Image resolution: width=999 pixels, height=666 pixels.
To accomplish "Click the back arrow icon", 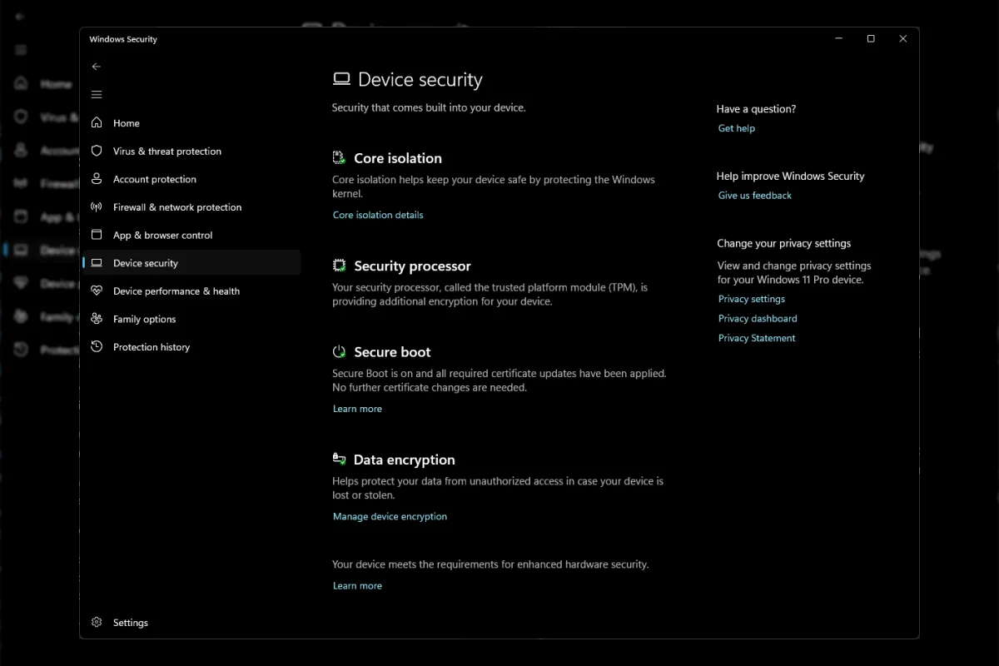I will click(x=97, y=67).
